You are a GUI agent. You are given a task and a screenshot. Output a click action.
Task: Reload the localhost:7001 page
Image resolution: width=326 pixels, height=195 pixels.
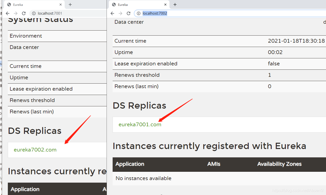[24, 13]
